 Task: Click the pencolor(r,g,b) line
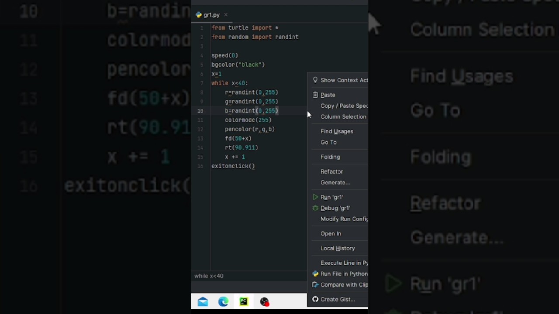pyautogui.click(x=250, y=129)
